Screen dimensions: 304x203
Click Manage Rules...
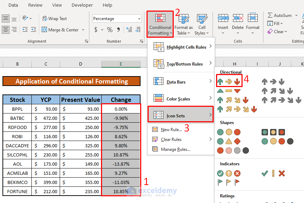[181, 149]
